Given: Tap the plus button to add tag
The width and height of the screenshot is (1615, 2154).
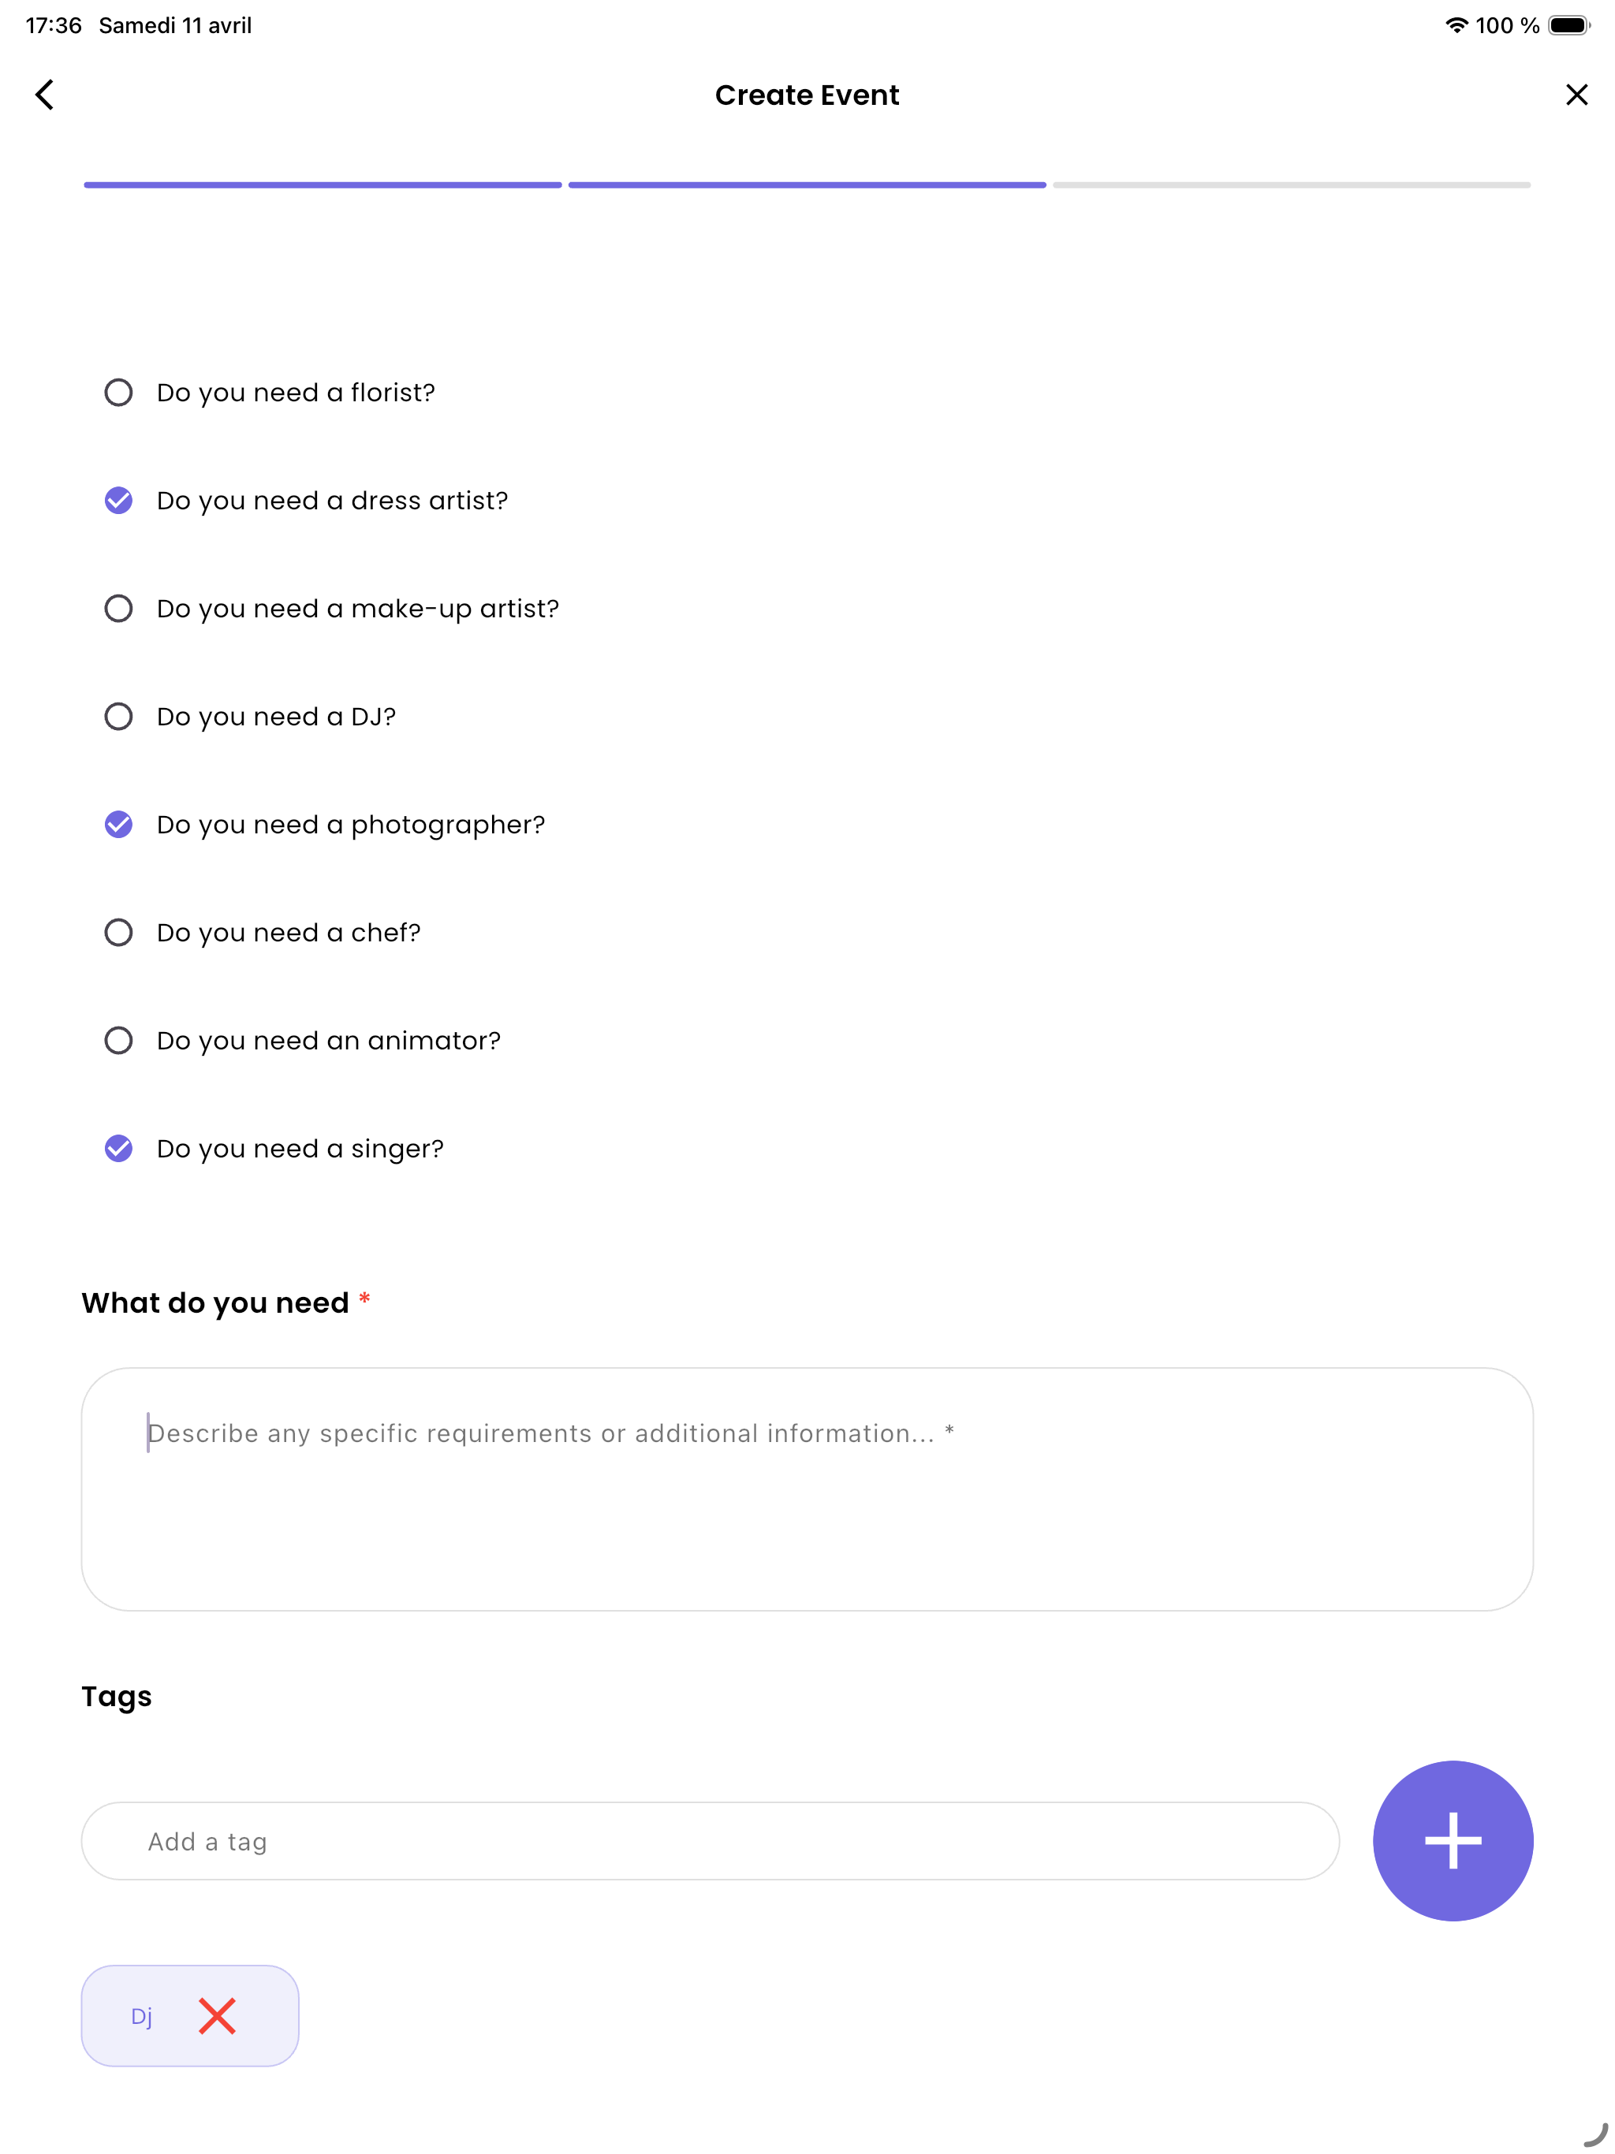Looking at the screenshot, I should (x=1453, y=1840).
